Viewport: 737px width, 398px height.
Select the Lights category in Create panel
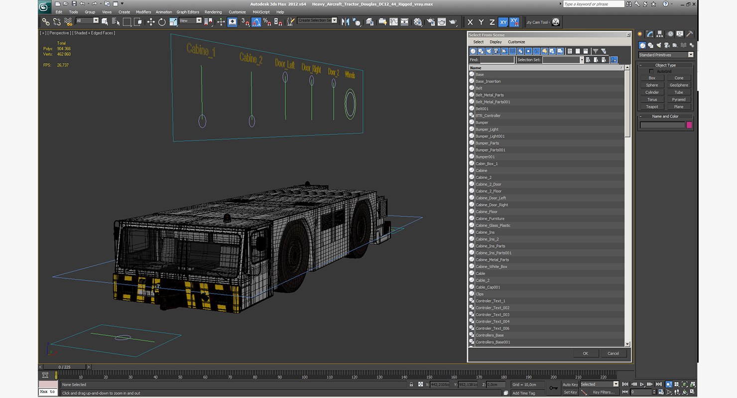[658, 45]
